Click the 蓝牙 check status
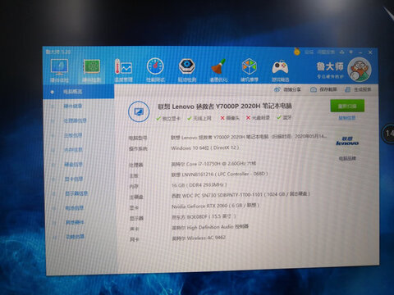 coord(284,117)
